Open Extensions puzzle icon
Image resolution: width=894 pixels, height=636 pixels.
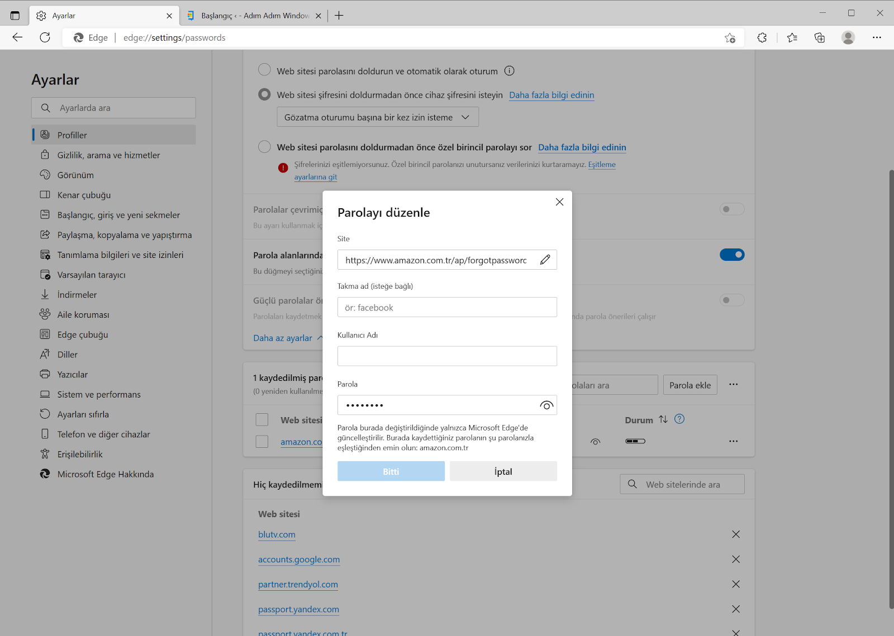pyautogui.click(x=762, y=38)
